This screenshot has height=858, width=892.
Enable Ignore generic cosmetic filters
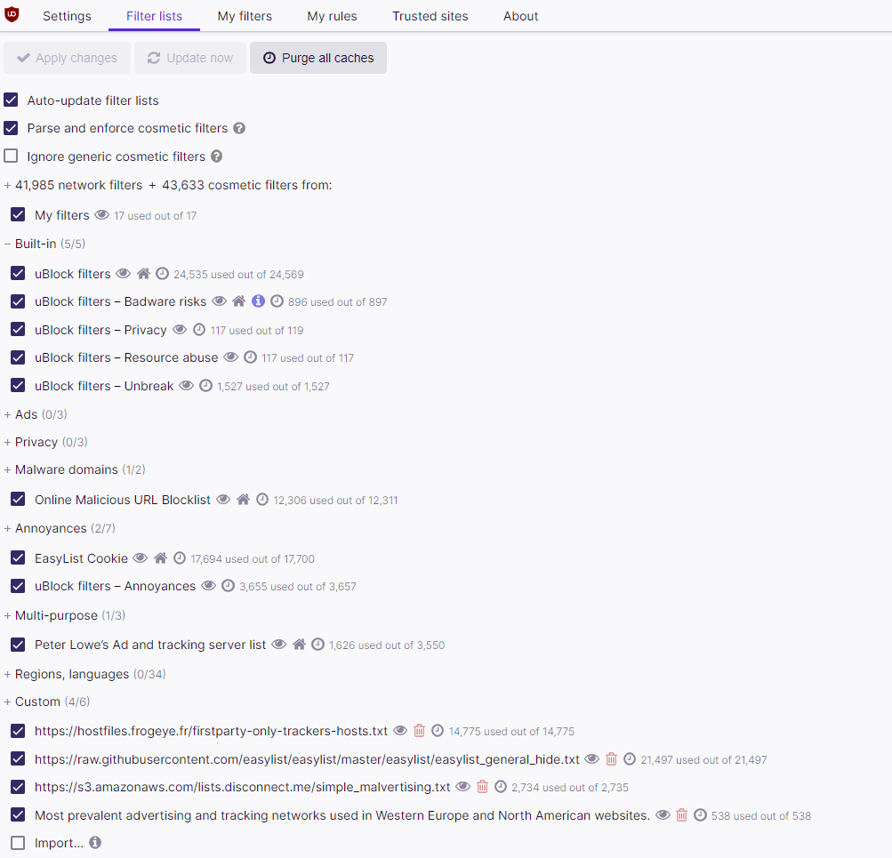tap(11, 156)
